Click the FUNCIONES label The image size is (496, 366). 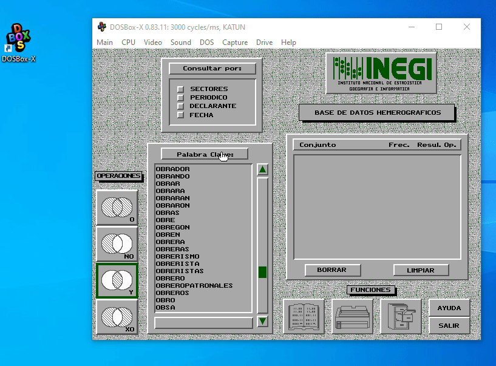click(x=370, y=290)
